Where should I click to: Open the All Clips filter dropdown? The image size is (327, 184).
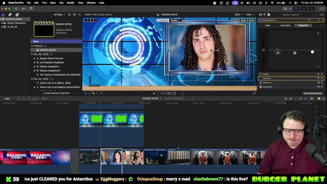tap(59, 15)
